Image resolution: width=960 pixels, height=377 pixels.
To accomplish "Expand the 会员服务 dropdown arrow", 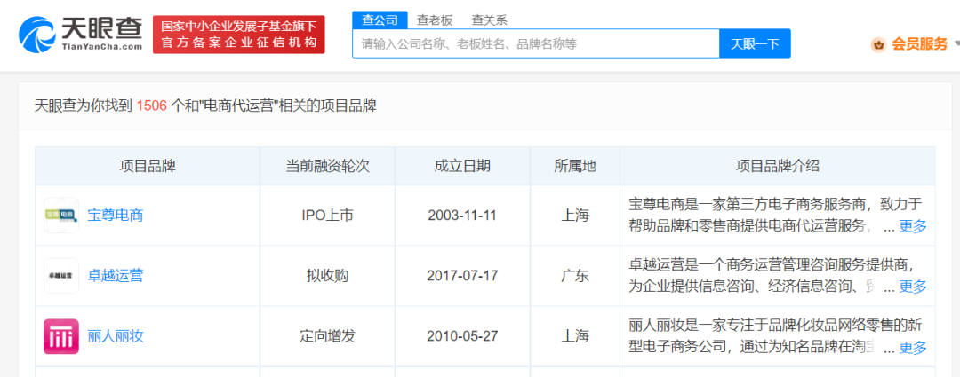I will [956, 44].
